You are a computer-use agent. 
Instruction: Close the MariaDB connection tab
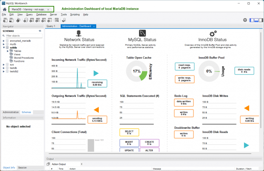coord(48,10)
